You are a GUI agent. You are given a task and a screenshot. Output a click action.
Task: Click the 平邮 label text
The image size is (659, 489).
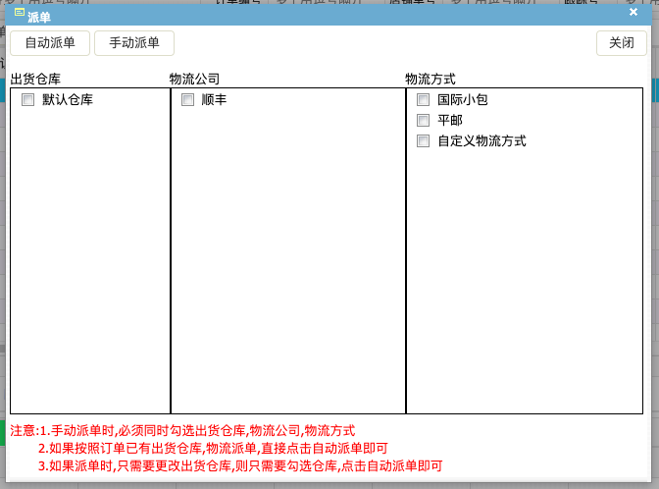pyautogui.click(x=450, y=121)
